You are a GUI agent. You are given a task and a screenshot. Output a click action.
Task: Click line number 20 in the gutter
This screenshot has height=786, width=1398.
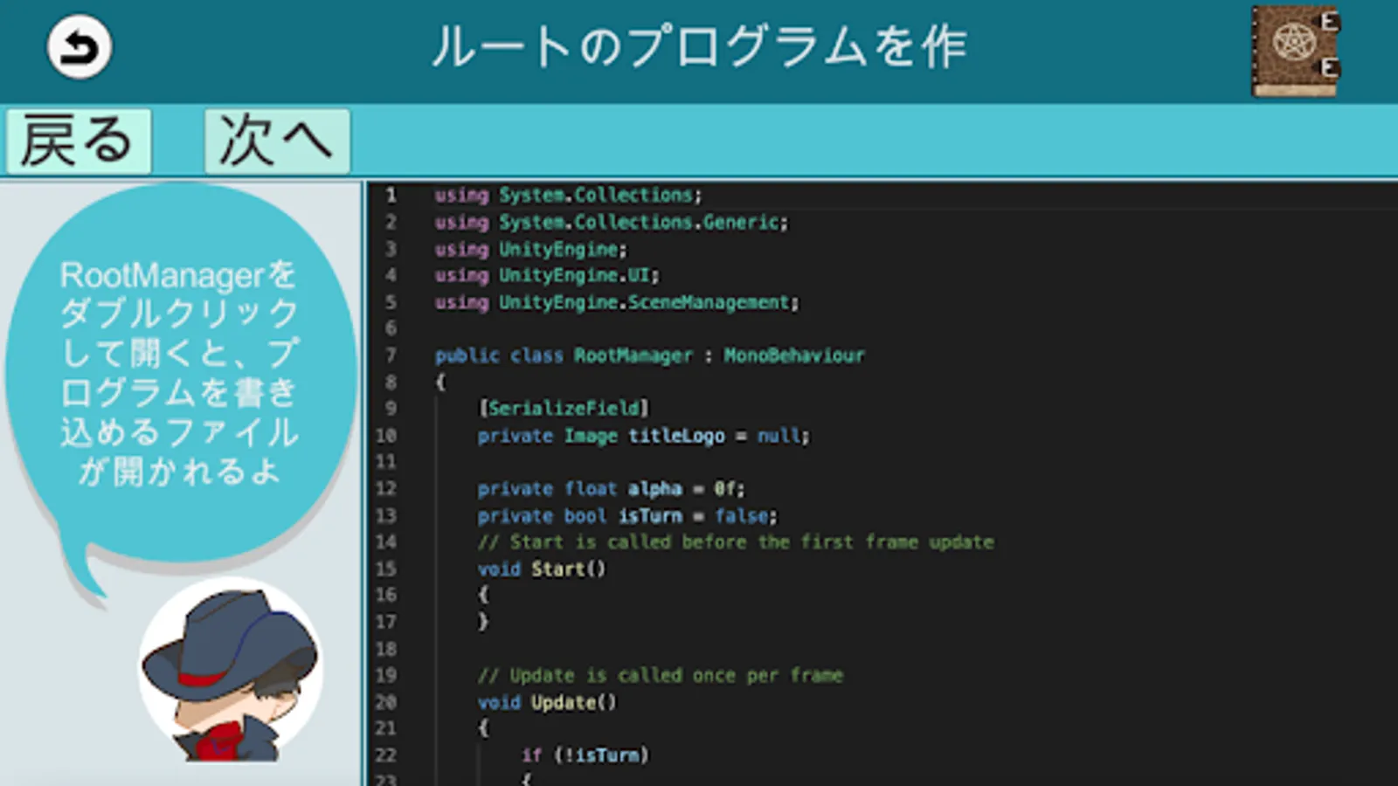(x=386, y=702)
